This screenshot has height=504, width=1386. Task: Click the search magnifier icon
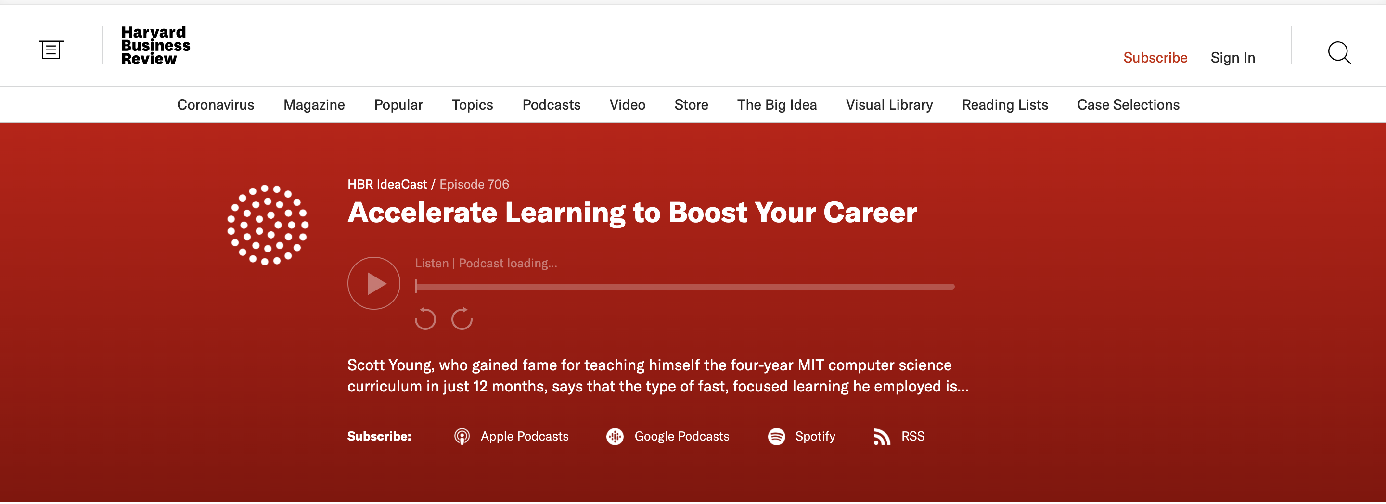(x=1339, y=53)
